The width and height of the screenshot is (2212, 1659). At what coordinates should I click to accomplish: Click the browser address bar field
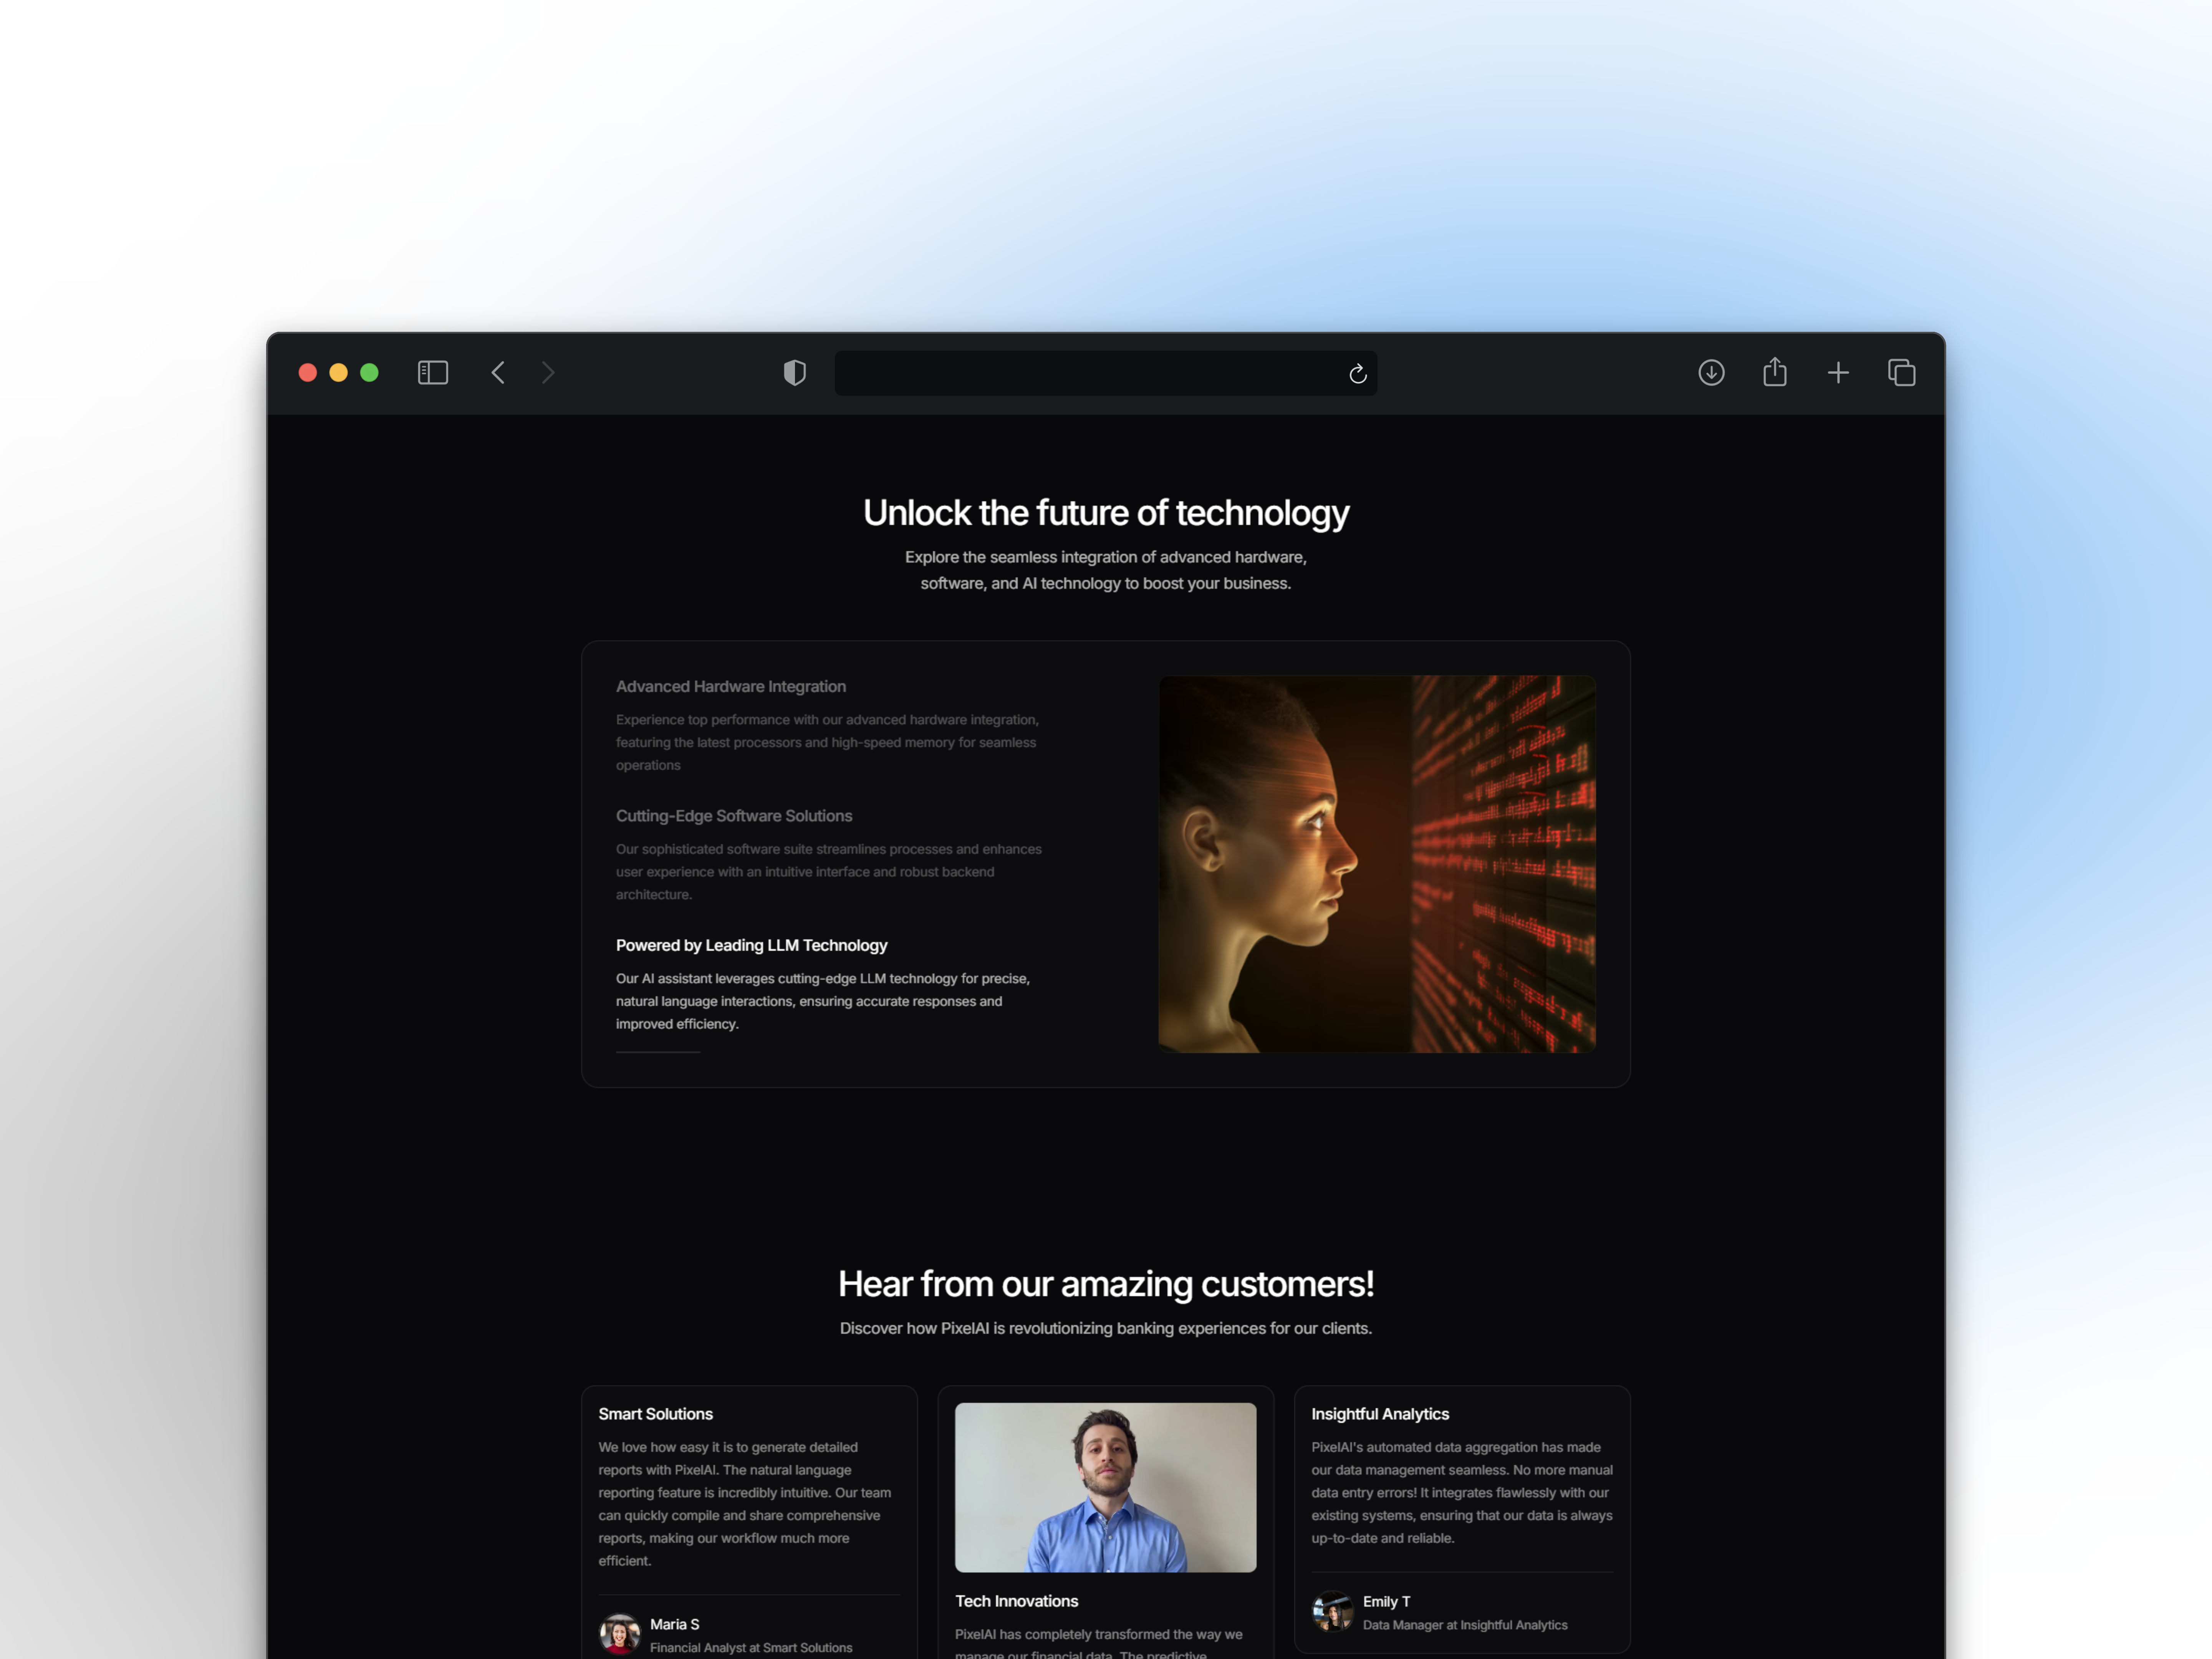tap(1090, 373)
